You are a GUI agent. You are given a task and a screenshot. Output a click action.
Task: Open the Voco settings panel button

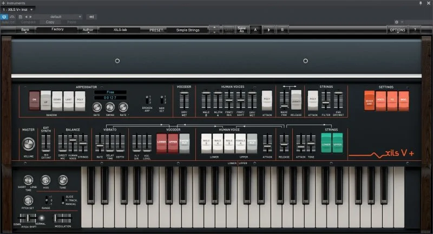pos(381,101)
